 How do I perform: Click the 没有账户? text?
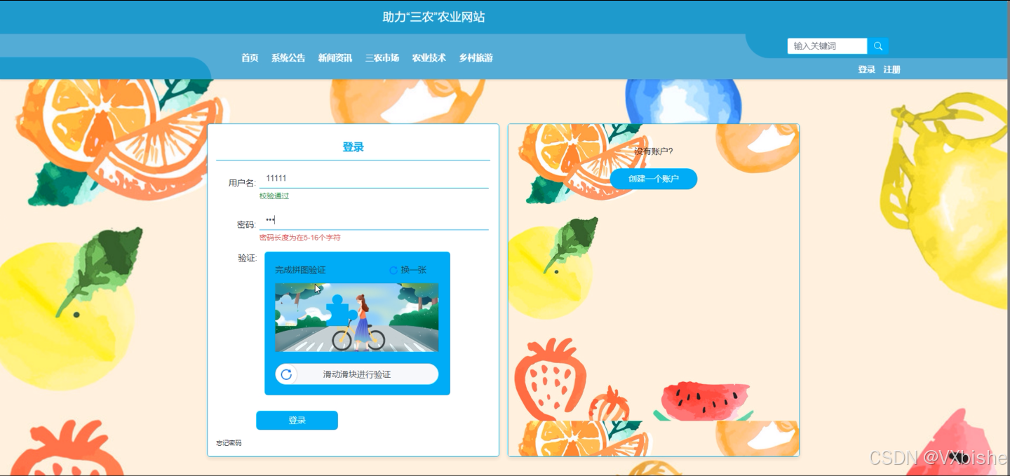click(654, 151)
